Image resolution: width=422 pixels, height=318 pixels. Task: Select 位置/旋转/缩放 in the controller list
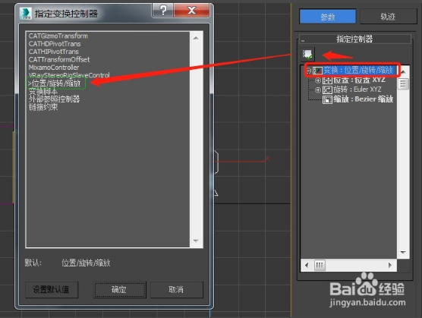[55, 83]
